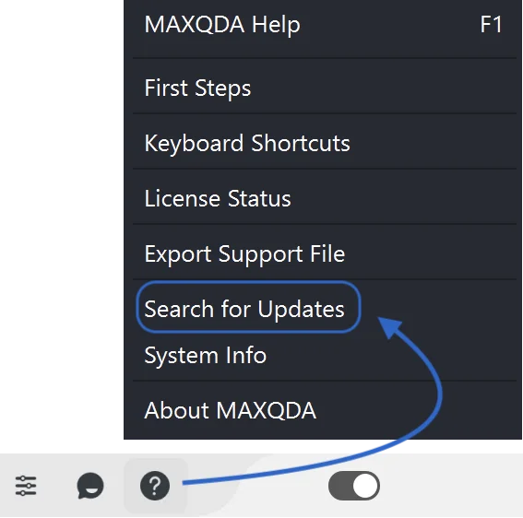Close the help menu via the question mark button
The height and width of the screenshot is (518, 523).
pos(155,486)
